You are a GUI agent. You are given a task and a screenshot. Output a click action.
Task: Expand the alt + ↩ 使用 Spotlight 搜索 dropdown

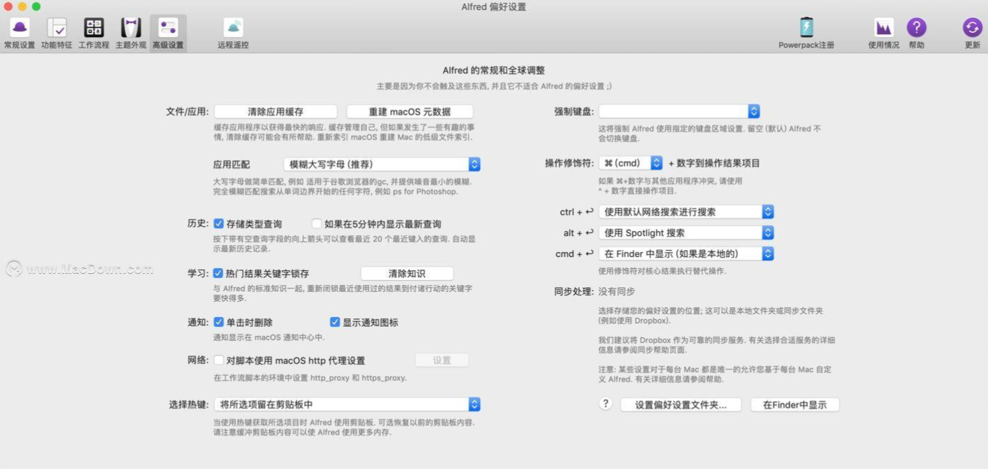[x=686, y=233]
